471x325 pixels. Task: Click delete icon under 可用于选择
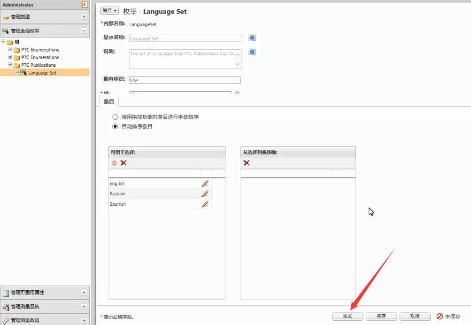(124, 163)
